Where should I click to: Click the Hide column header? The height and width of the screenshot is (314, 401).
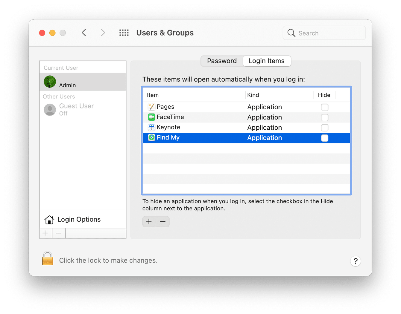pos(324,95)
